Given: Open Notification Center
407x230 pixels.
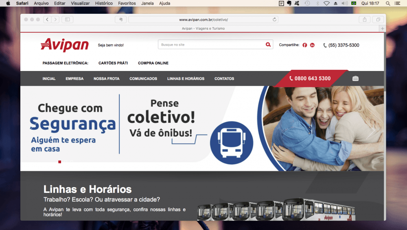Looking at the screenshot, I should pos(397,3).
